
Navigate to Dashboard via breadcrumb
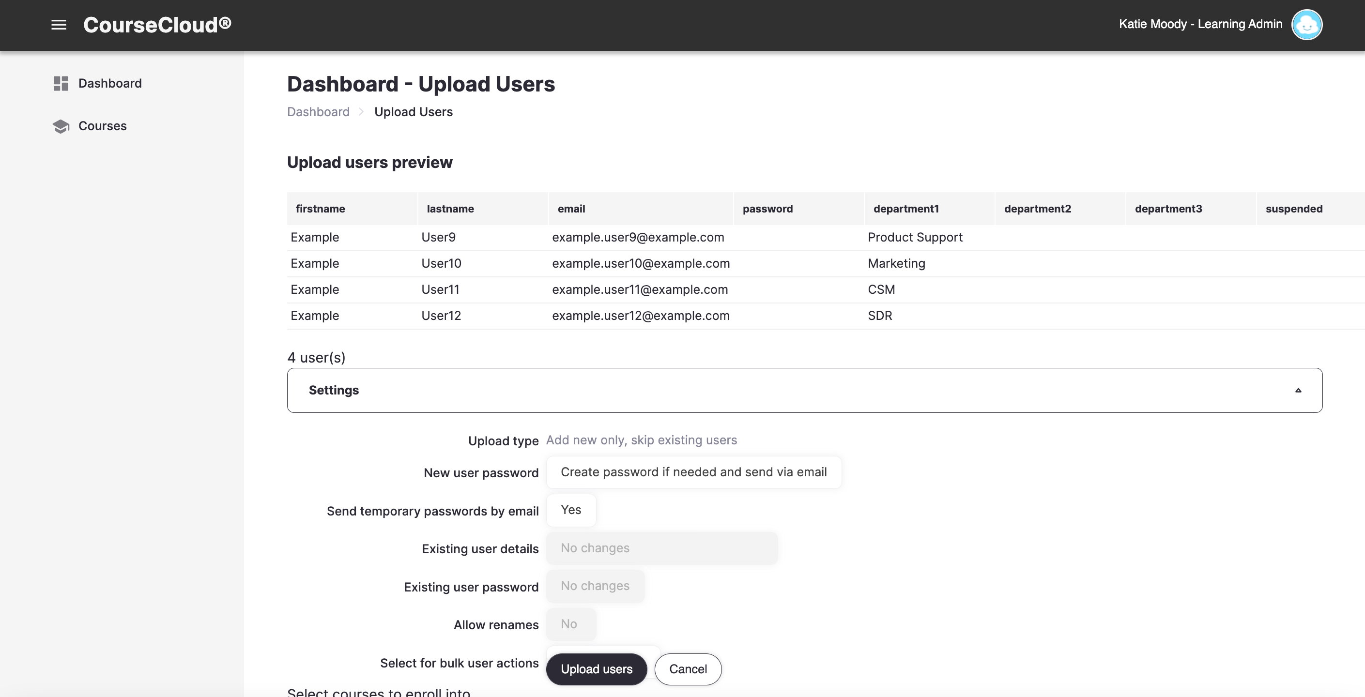pyautogui.click(x=318, y=112)
